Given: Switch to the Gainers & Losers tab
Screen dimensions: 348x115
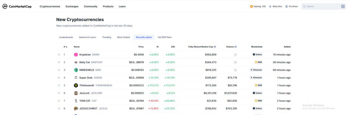Looking at the screenshot, I should coord(88,37).
